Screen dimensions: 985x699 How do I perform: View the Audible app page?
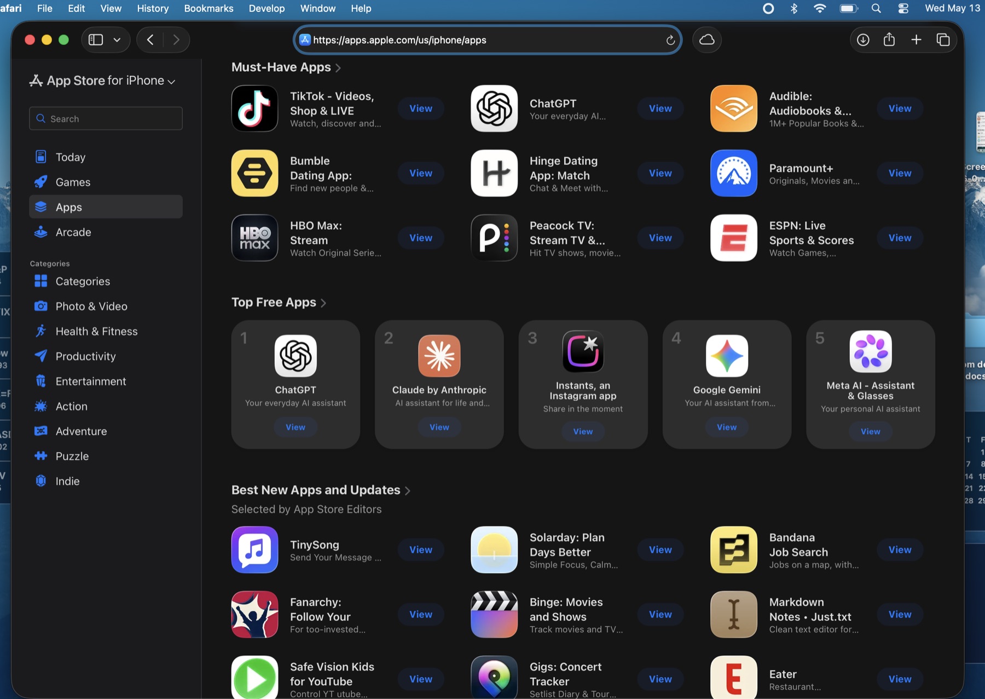tap(900, 108)
